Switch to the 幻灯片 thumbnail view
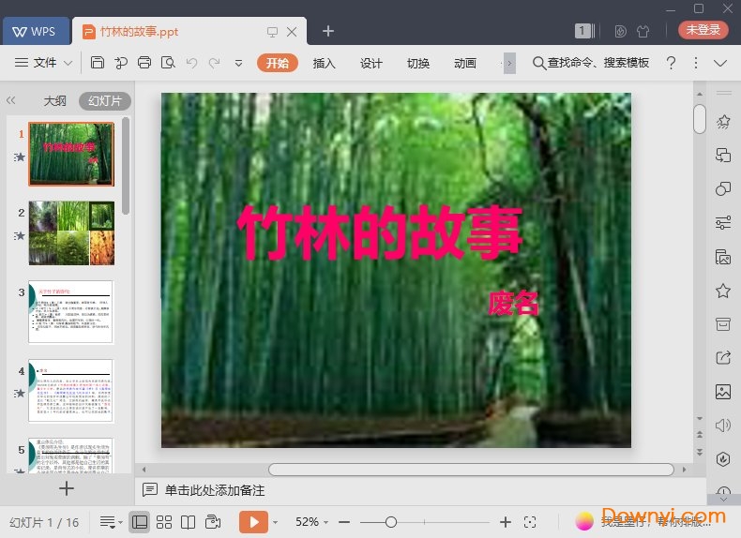741x538 pixels. 105,100
